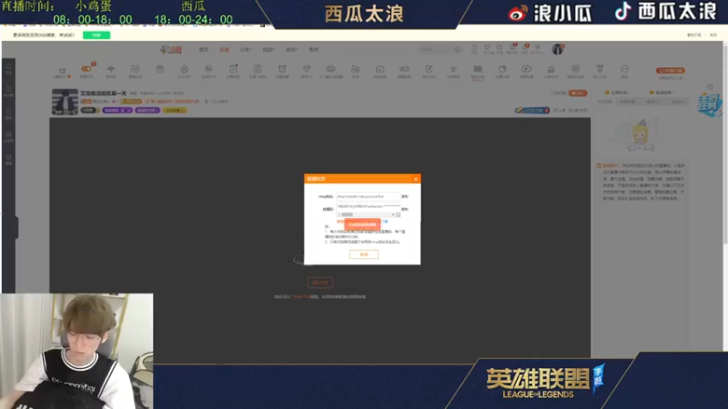
Task: Toggle the orange switch in streamer toolbar
Action: tap(86, 70)
